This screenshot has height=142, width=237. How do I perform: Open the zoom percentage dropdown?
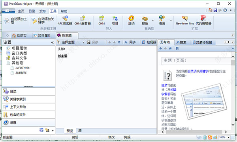(229, 137)
